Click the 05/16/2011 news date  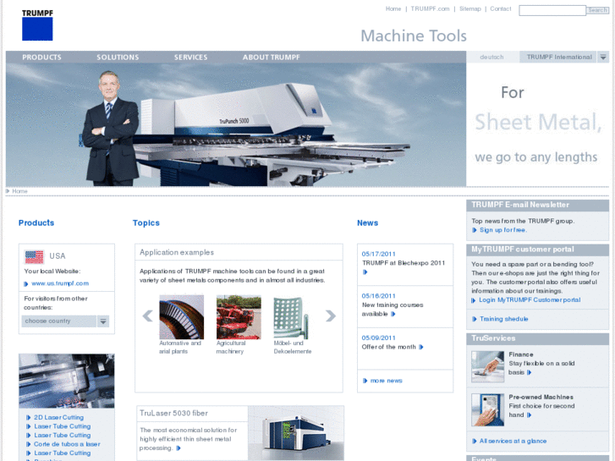378,296
